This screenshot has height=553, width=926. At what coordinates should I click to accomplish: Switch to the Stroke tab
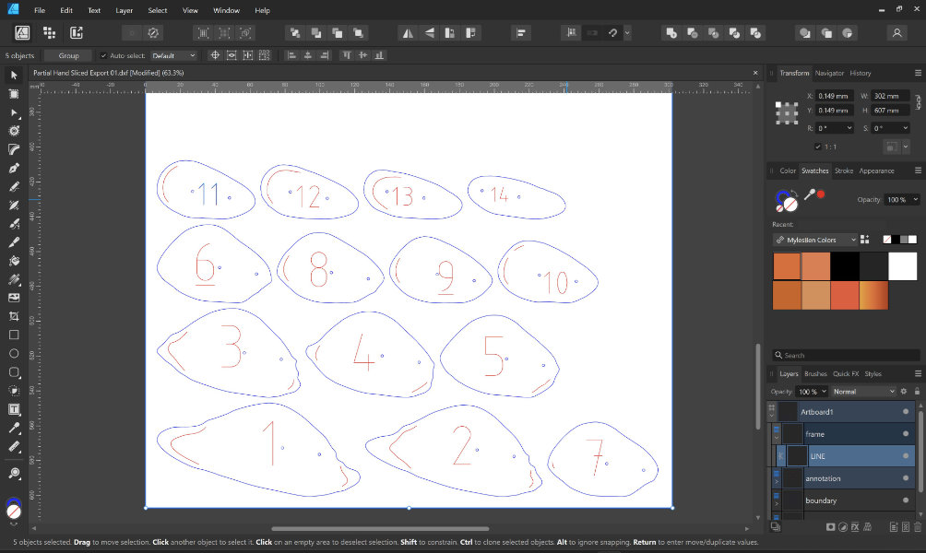point(843,171)
